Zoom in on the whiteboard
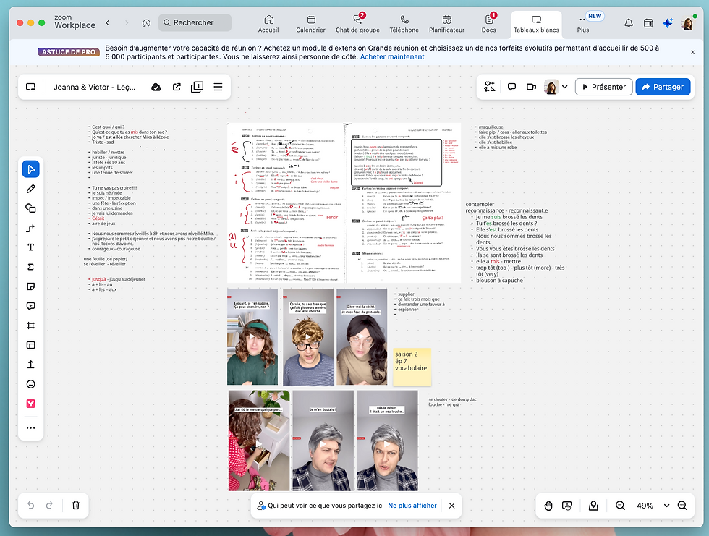The image size is (709, 536). tap(682, 506)
